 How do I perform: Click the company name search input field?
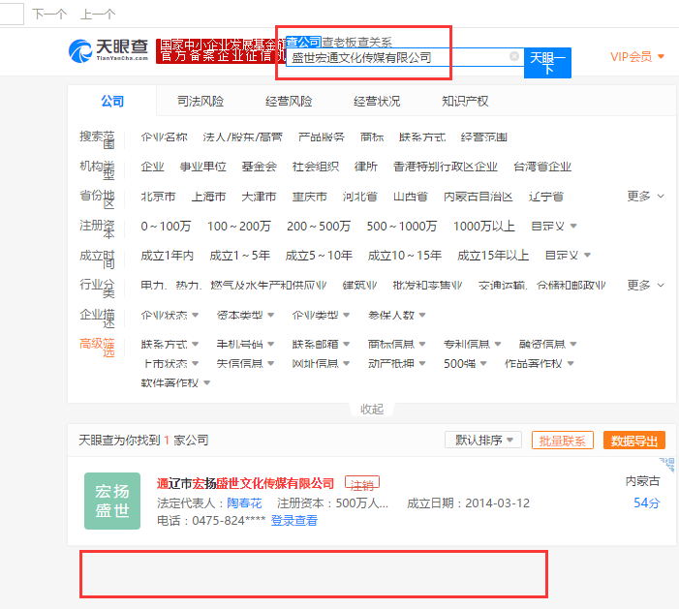pos(405,57)
